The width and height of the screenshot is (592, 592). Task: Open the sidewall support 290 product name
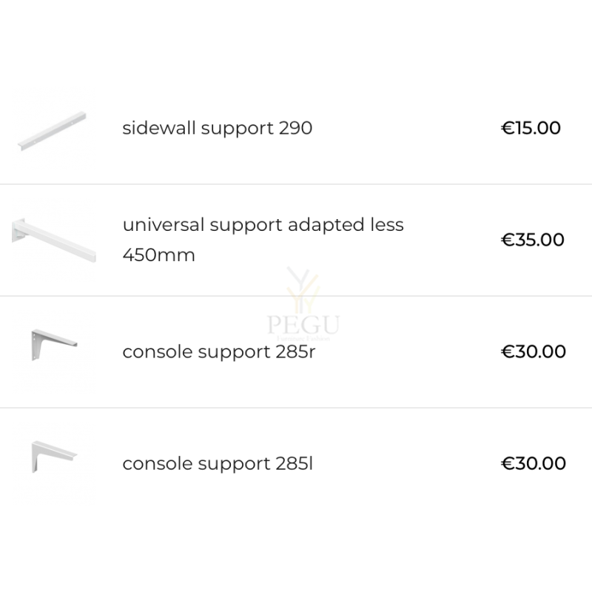point(218,128)
